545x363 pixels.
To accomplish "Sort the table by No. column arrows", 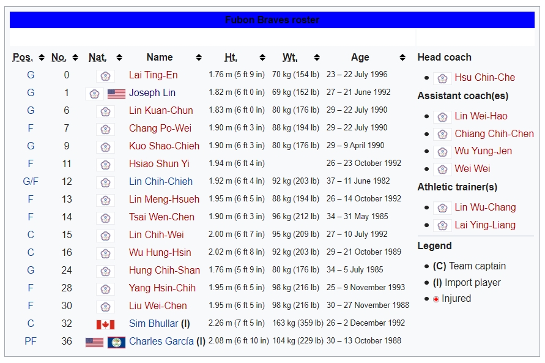I will [x=75, y=58].
